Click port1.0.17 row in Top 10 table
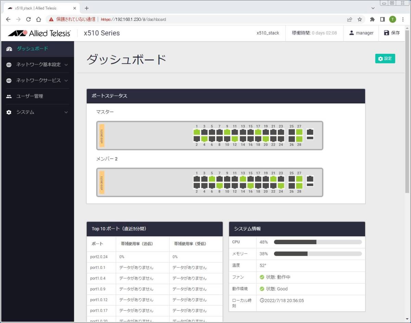This screenshot has height=323, width=411. (x=155, y=311)
